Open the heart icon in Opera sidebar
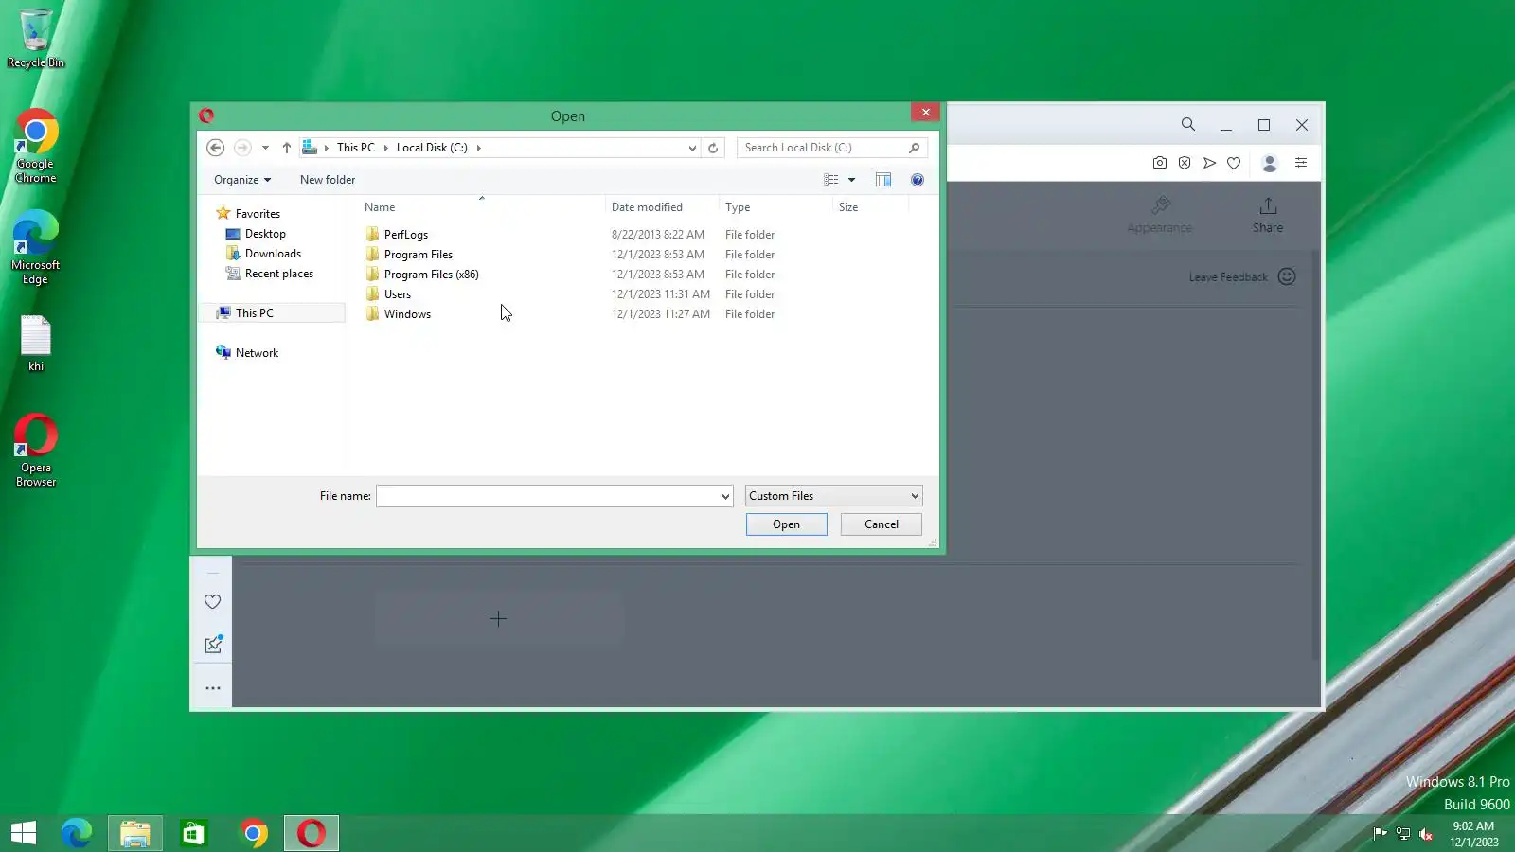 click(x=213, y=602)
